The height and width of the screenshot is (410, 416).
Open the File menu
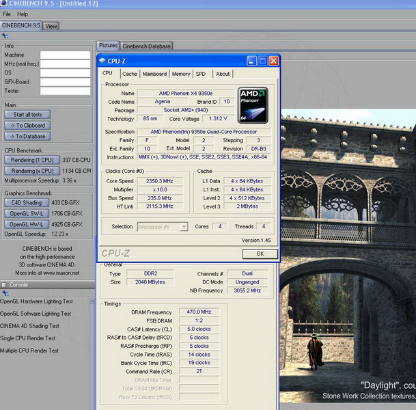pos(7,14)
